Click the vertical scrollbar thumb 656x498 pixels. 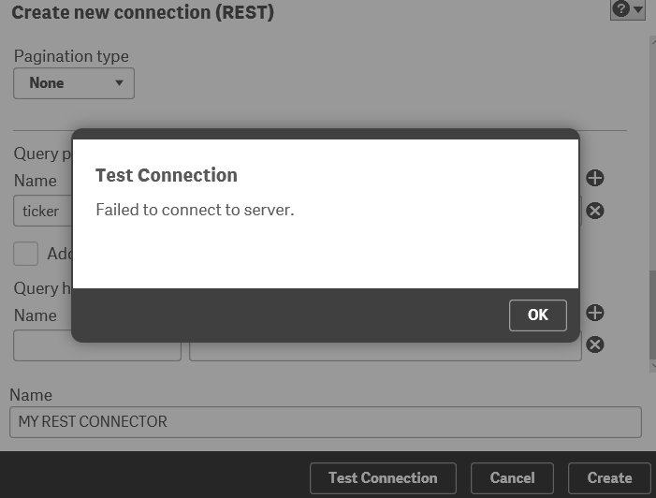tap(650, 314)
